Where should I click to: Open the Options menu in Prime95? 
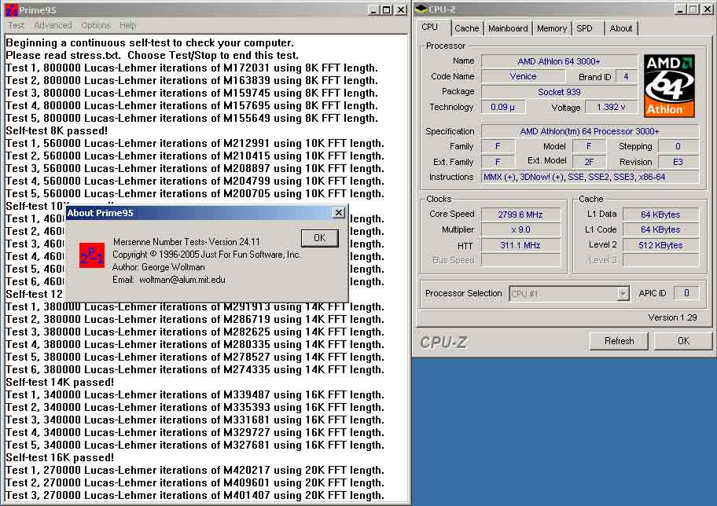96,25
